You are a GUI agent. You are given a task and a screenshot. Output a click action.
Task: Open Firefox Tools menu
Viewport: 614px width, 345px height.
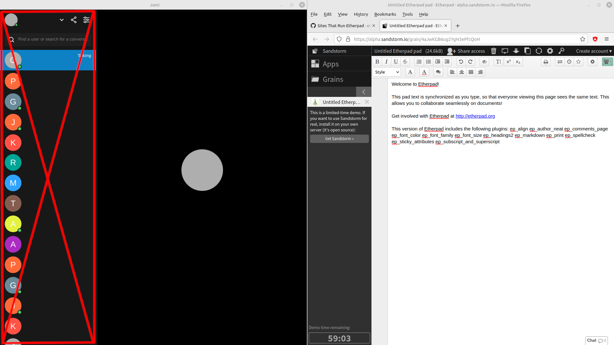coord(407,14)
